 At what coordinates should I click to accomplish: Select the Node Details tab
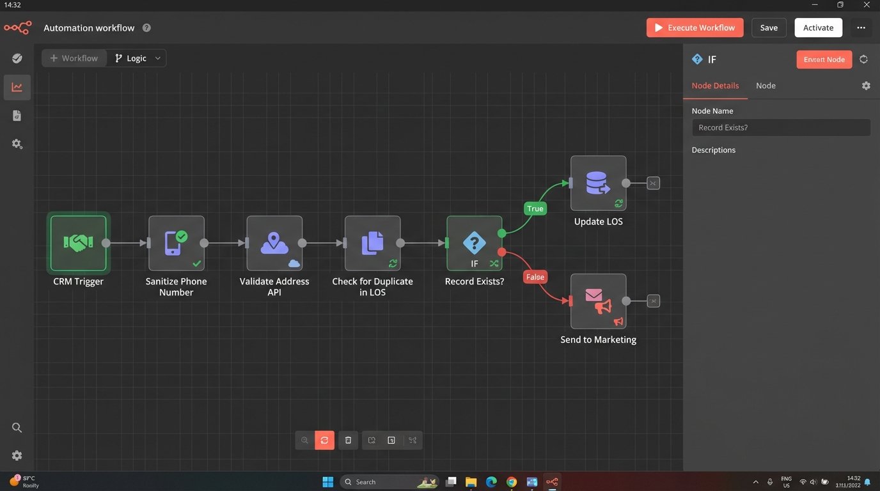click(715, 85)
